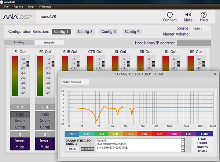Toggle Mute on FR Out

click(45, 147)
